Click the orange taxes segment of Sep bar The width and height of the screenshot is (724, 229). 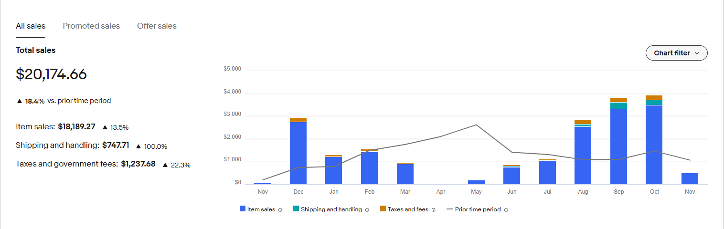pos(618,100)
